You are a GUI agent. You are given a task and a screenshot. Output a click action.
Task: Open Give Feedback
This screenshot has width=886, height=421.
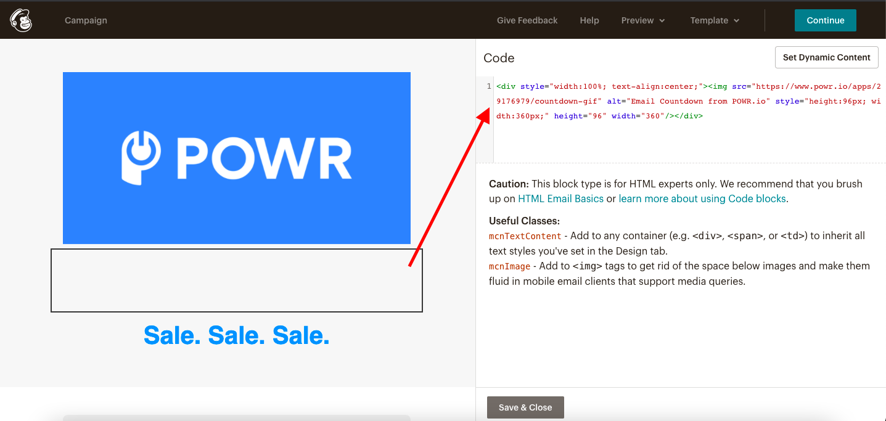527,20
